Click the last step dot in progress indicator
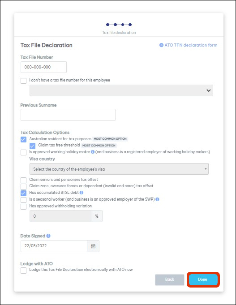The image size is (236, 305). 130,25
